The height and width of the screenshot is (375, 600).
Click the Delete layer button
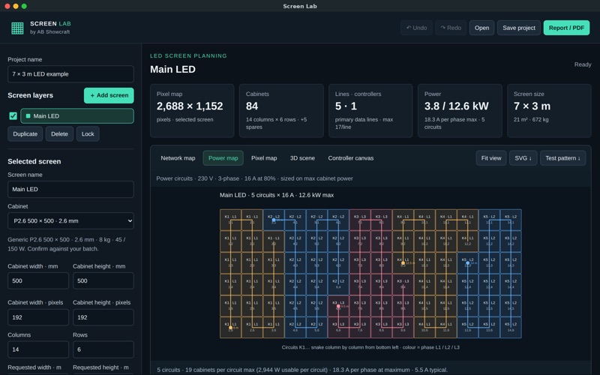pos(60,134)
